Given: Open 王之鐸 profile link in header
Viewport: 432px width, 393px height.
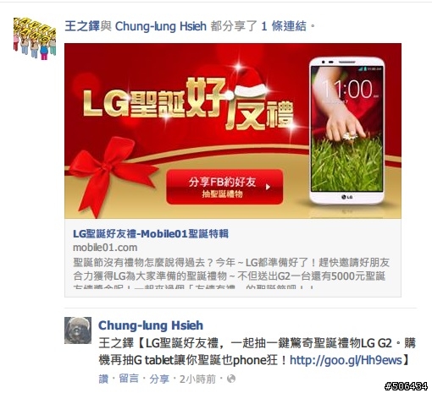Looking at the screenshot, I should pyautogui.click(x=82, y=26).
